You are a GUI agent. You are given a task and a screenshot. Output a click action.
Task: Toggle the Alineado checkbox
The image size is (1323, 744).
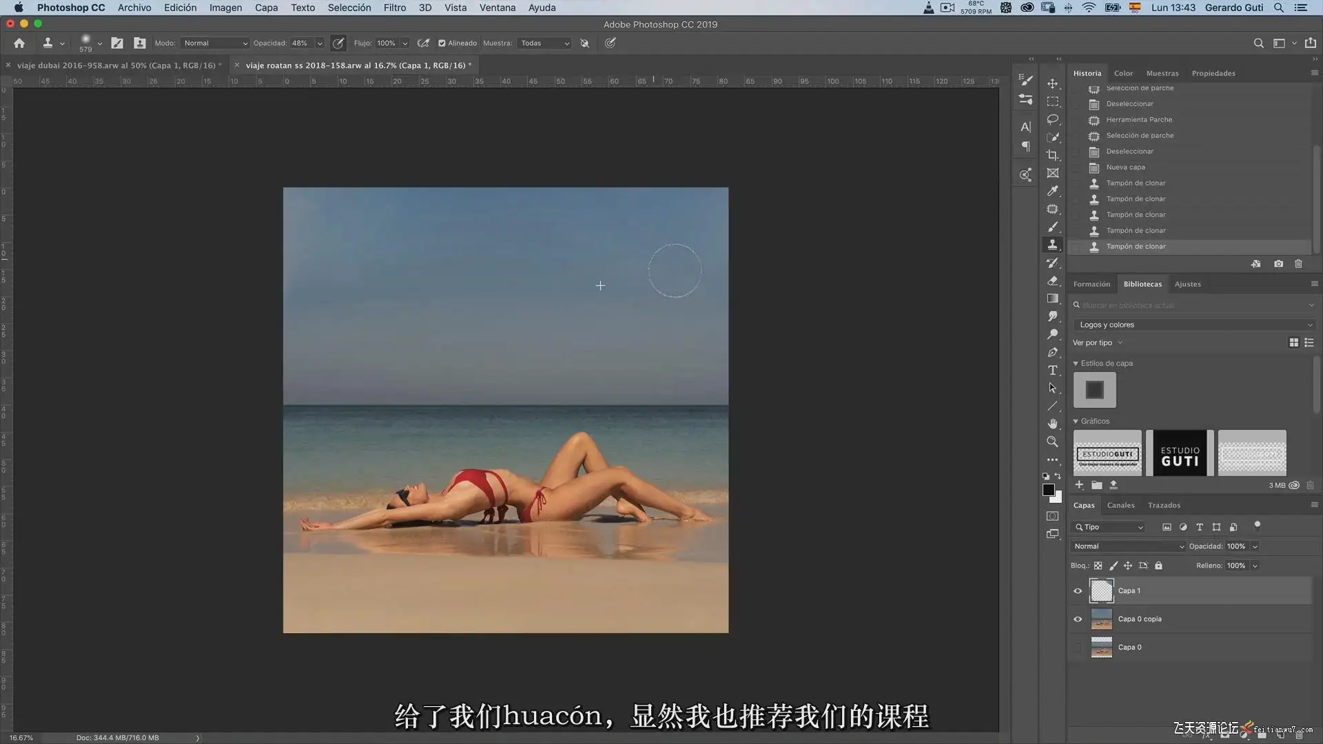coord(442,43)
